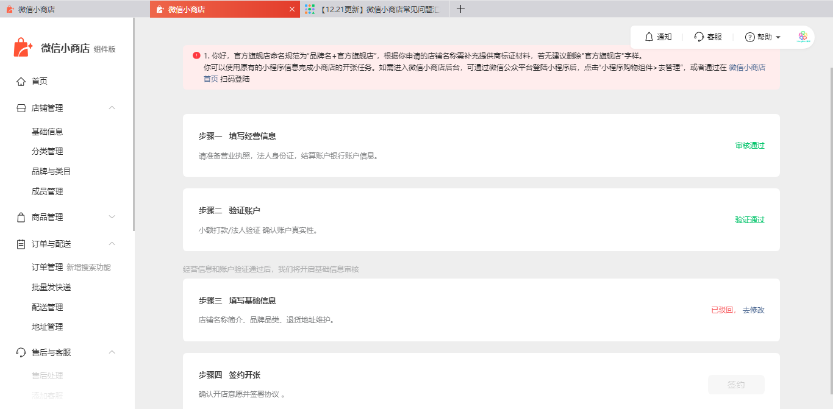Image resolution: width=833 pixels, height=409 pixels.
Task: Click the 去修改 link in step three
Action: (753, 310)
